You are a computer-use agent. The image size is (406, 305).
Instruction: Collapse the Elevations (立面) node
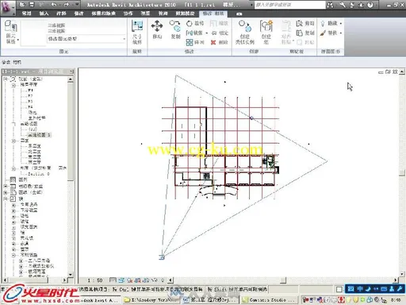click(x=13, y=141)
